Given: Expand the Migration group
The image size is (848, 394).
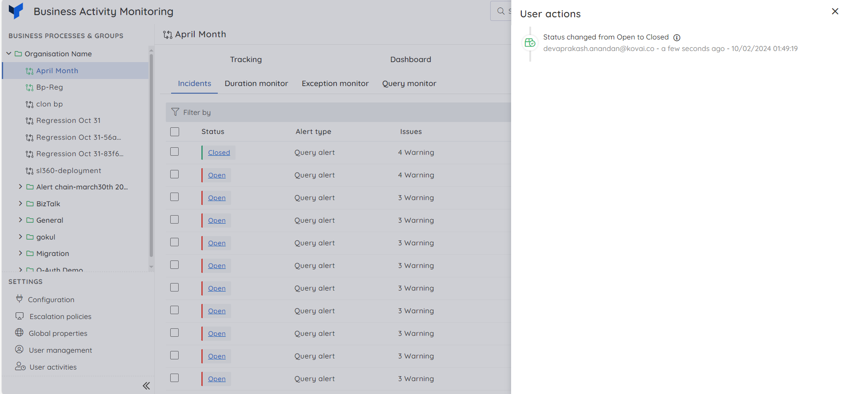Looking at the screenshot, I should point(20,253).
